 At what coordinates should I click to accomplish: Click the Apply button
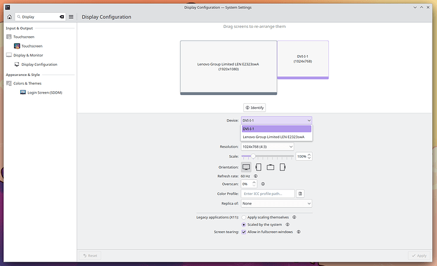point(419,256)
